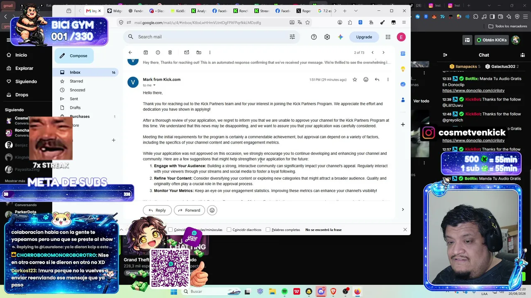The width and height of the screenshot is (531, 298).
Task: Toggle 'Coincidir diacríticos' checkbox in find bar
Action: [229, 230]
